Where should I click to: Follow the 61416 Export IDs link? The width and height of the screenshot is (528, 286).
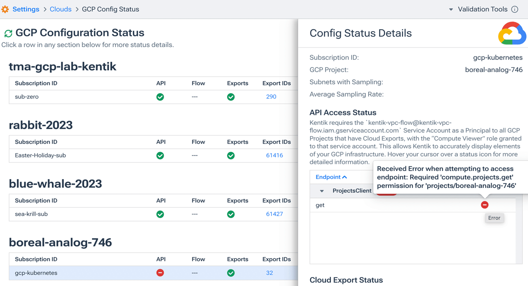tap(274, 155)
